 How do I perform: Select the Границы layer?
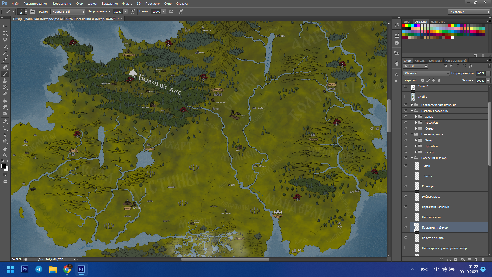coord(436,186)
